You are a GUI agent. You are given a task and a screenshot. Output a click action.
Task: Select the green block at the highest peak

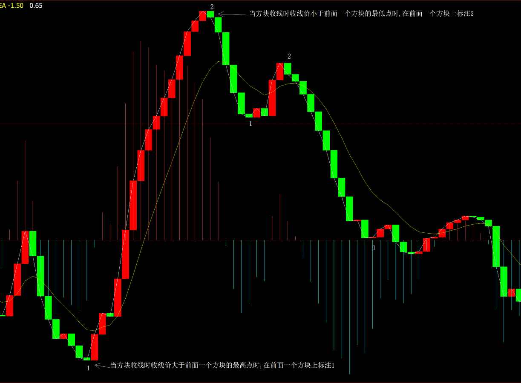[x=210, y=14]
